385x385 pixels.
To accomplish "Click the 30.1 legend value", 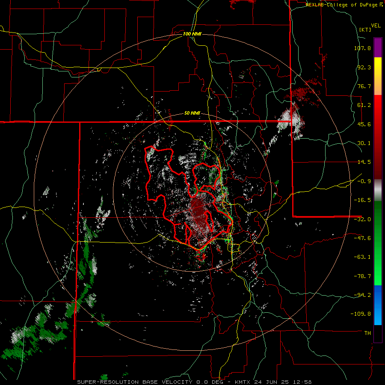I will [x=364, y=143].
